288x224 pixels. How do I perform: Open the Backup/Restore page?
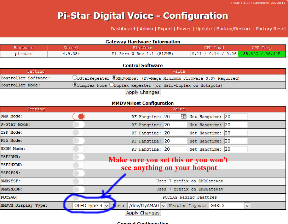click(234, 29)
